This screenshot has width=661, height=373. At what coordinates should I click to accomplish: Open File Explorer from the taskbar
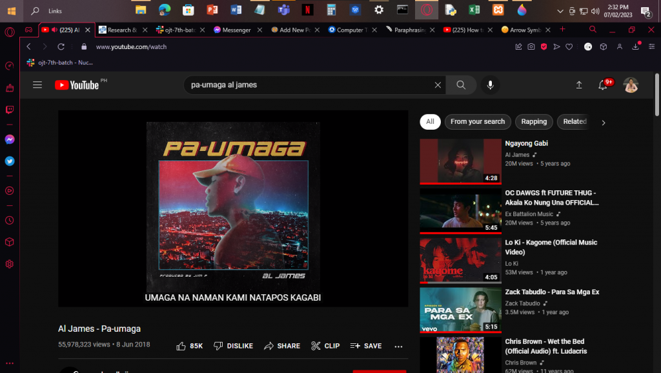pos(141,10)
